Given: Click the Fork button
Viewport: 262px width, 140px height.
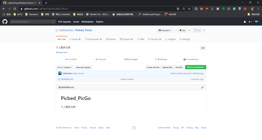Looking at the screenshot, I should (197, 30).
